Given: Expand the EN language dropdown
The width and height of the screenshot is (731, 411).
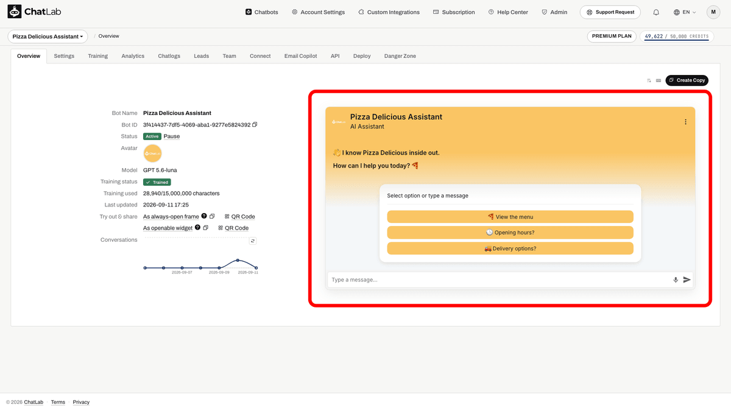Looking at the screenshot, I should [685, 12].
